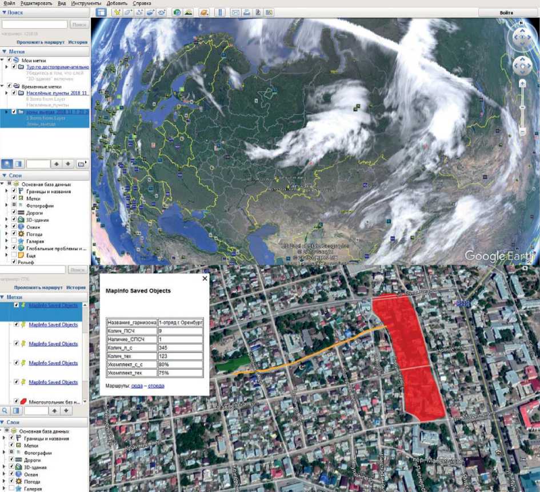Collapse the upper Слои panel header
The image size is (540, 492).
tap(4, 175)
